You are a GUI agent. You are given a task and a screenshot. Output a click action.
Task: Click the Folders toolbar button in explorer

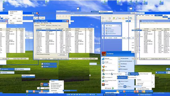pyautogui.click(x=125, y=18)
